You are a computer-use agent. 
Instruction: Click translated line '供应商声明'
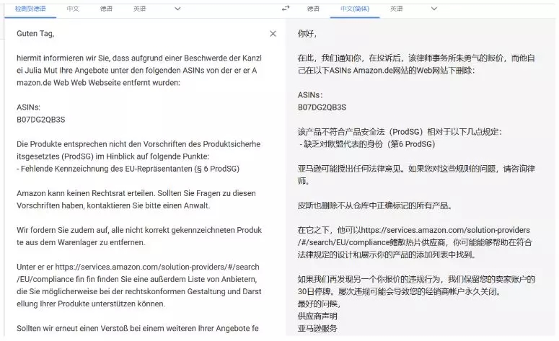317,316
